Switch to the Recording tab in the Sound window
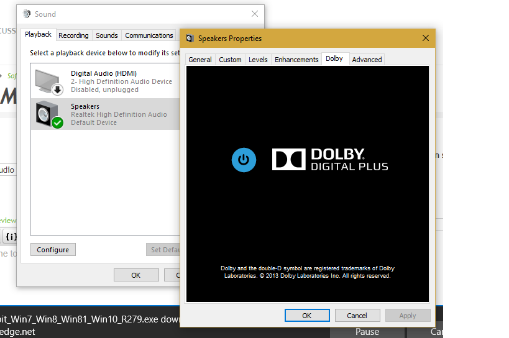This screenshot has width=509, height=338. tap(73, 35)
